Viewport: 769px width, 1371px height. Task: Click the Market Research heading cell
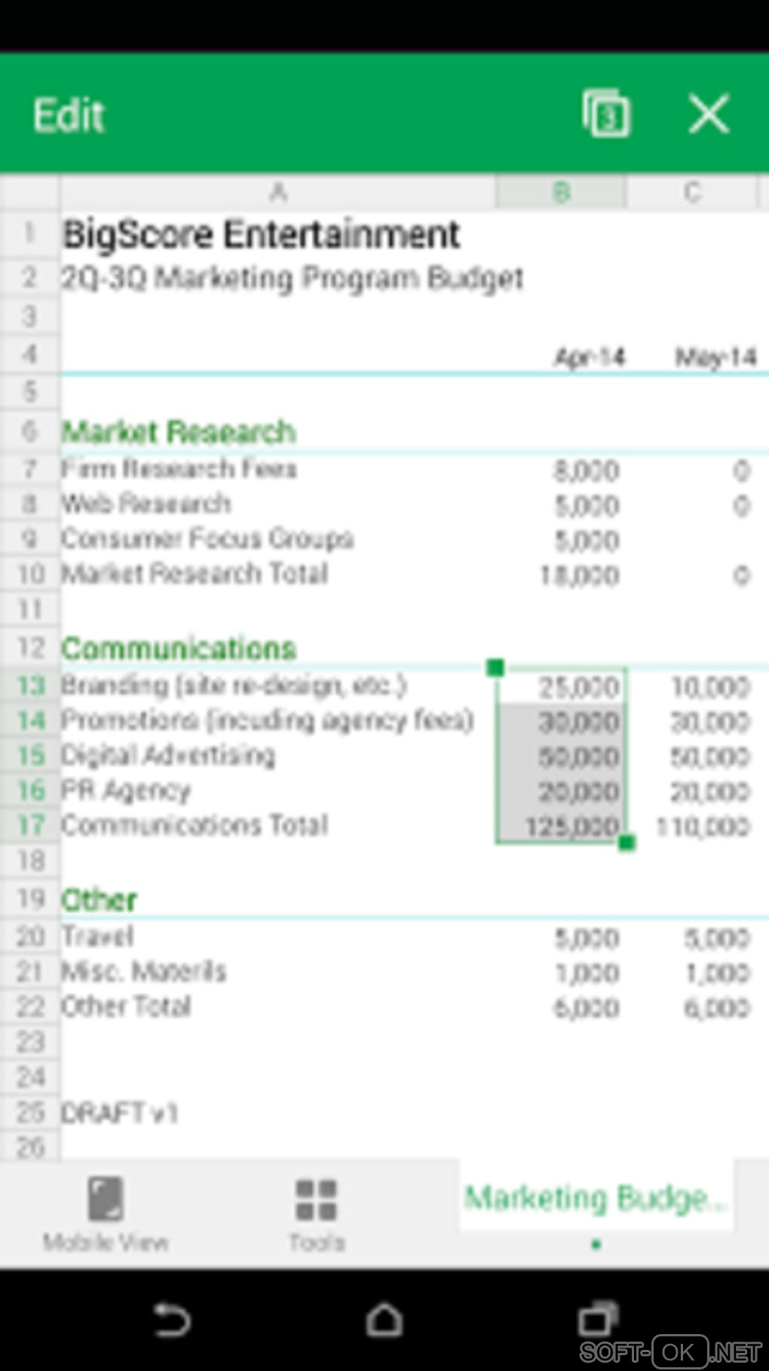(x=179, y=432)
